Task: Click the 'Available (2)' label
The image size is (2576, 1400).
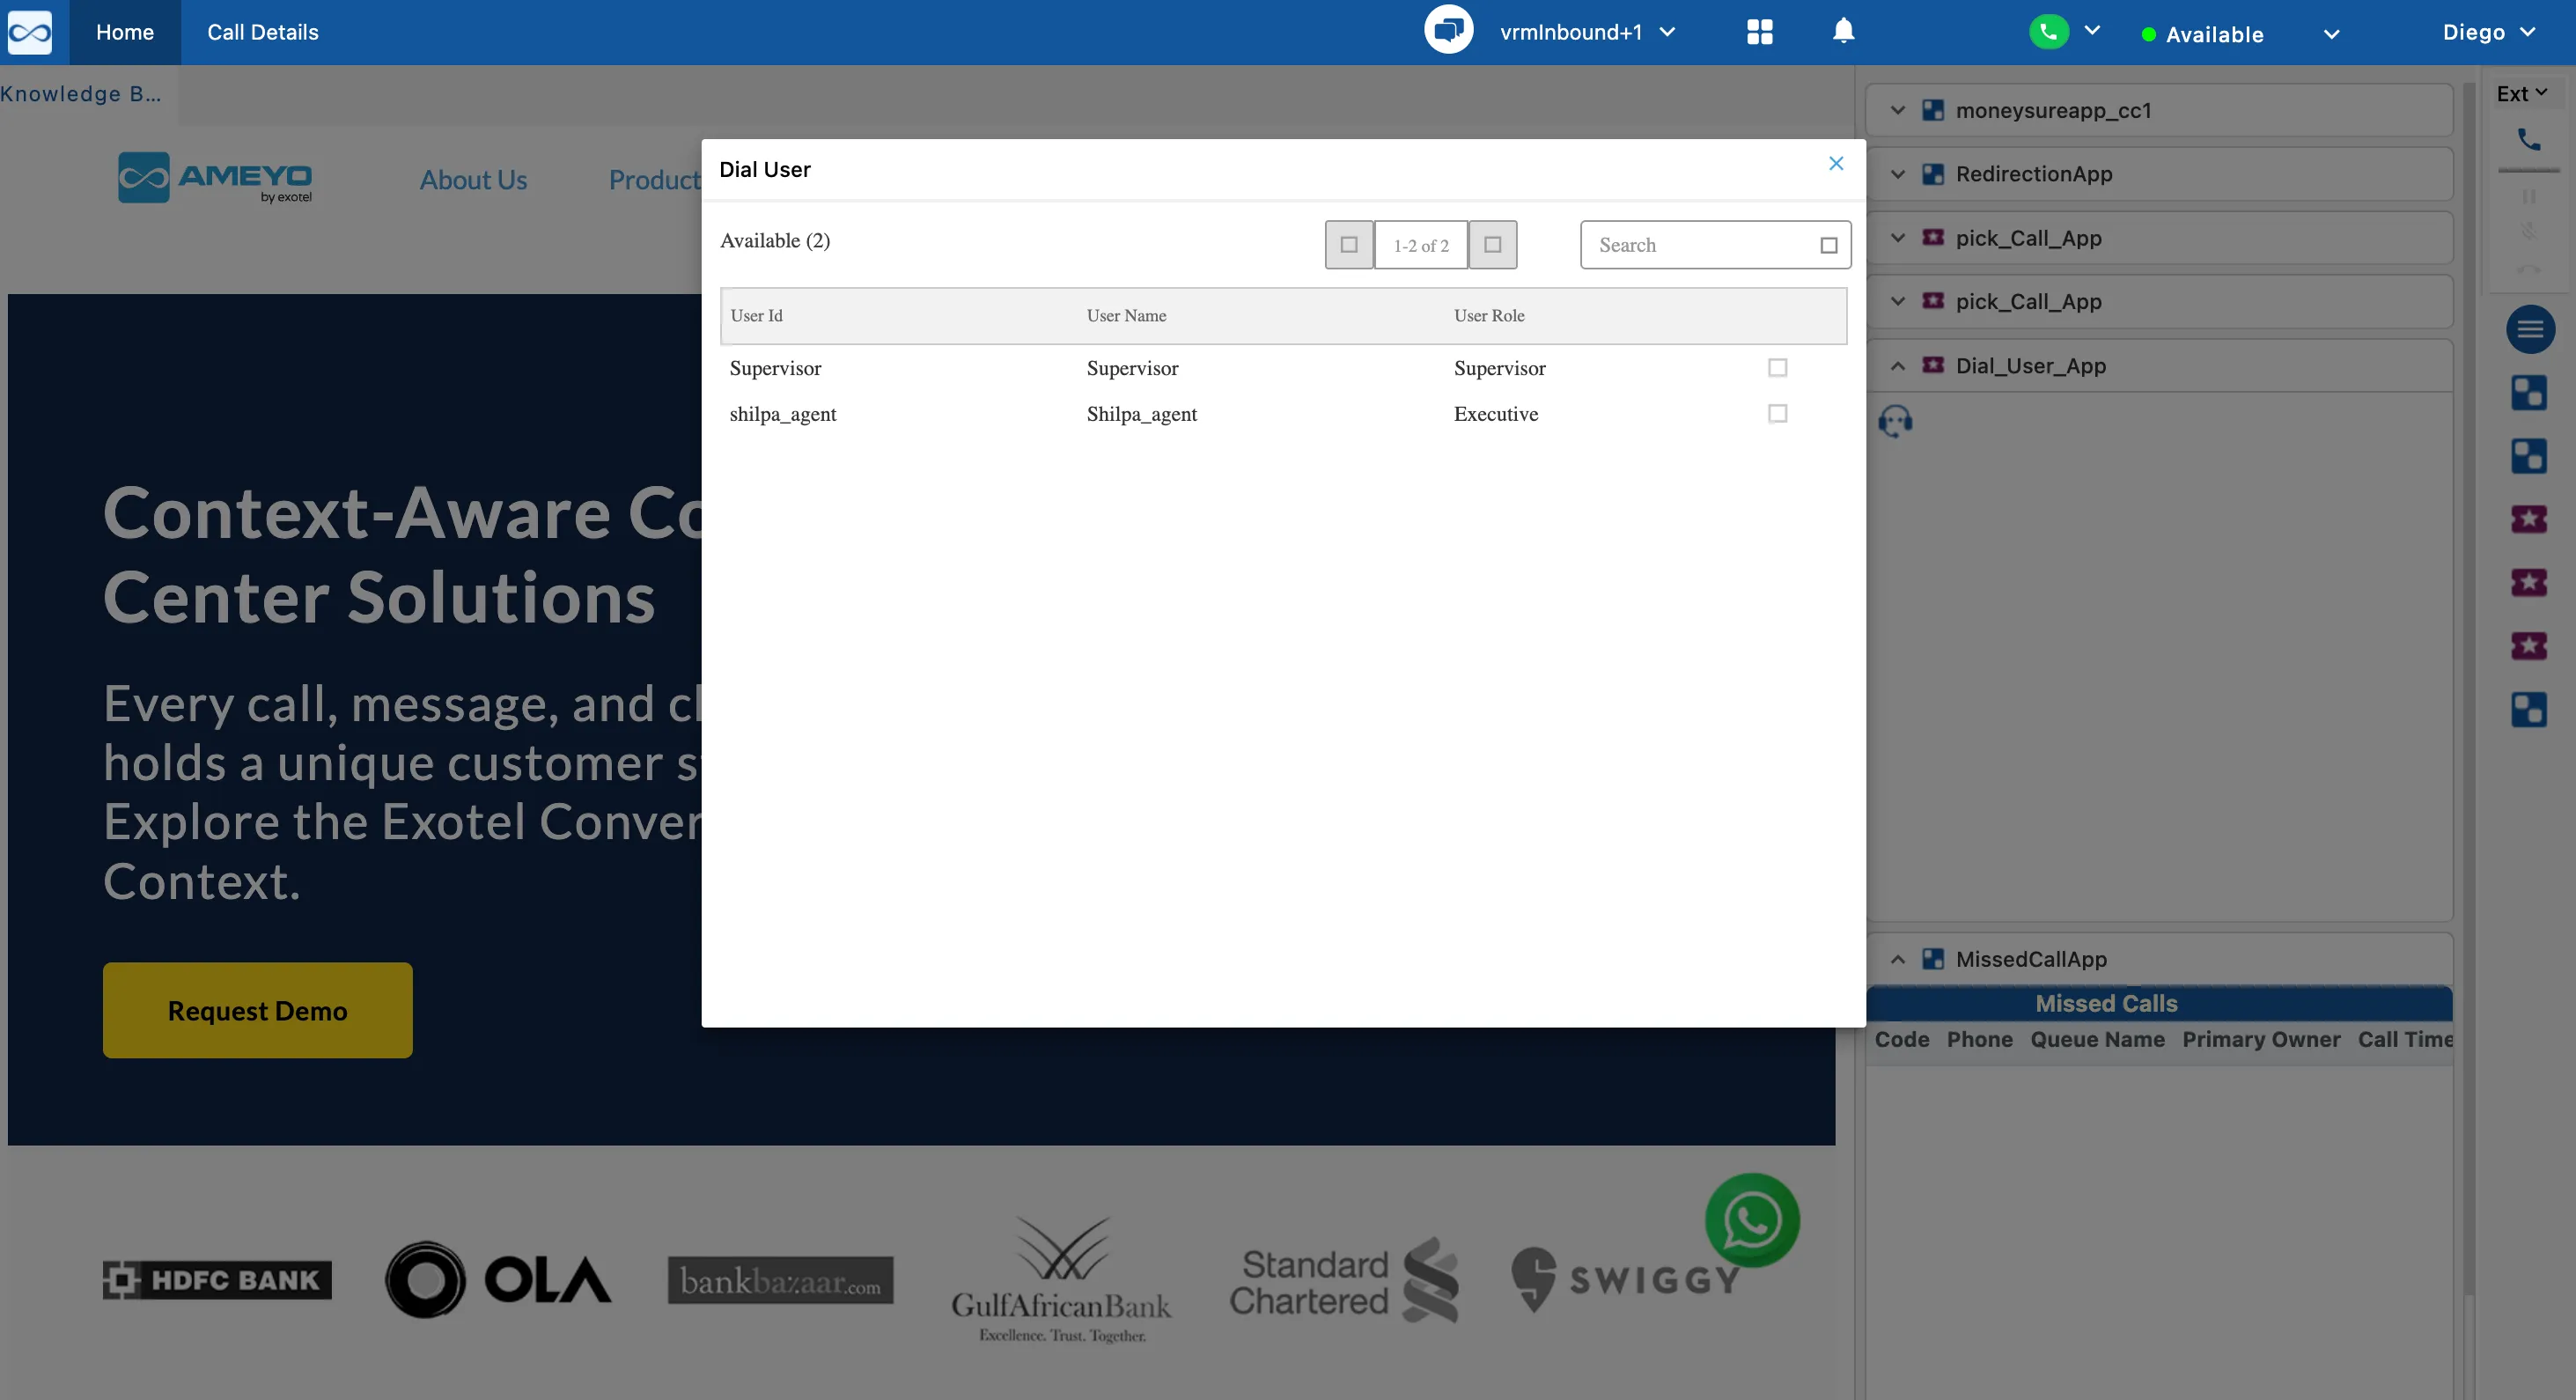Action: [775, 241]
